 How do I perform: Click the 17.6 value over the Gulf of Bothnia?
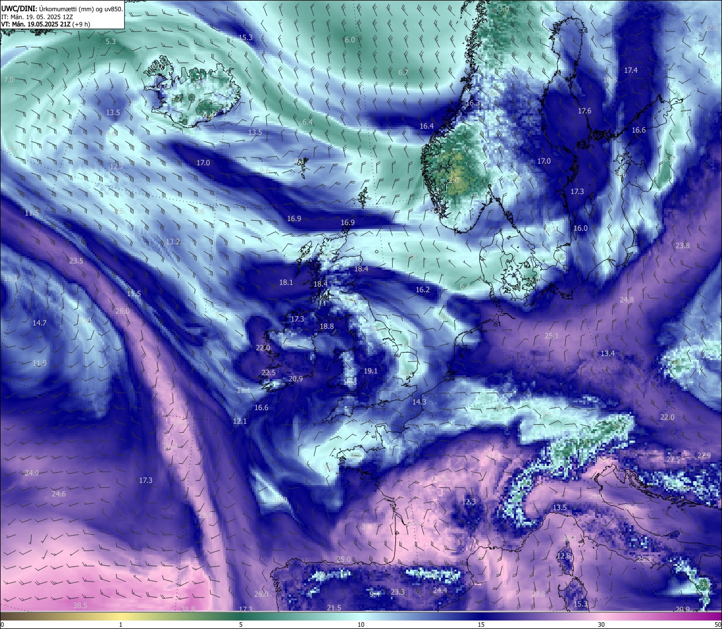(584, 111)
